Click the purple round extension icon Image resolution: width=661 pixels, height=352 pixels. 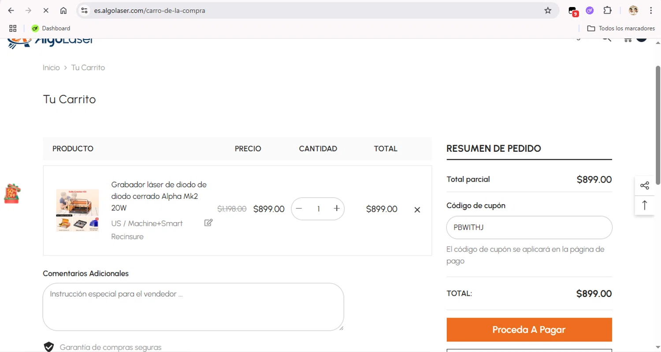pyautogui.click(x=590, y=11)
